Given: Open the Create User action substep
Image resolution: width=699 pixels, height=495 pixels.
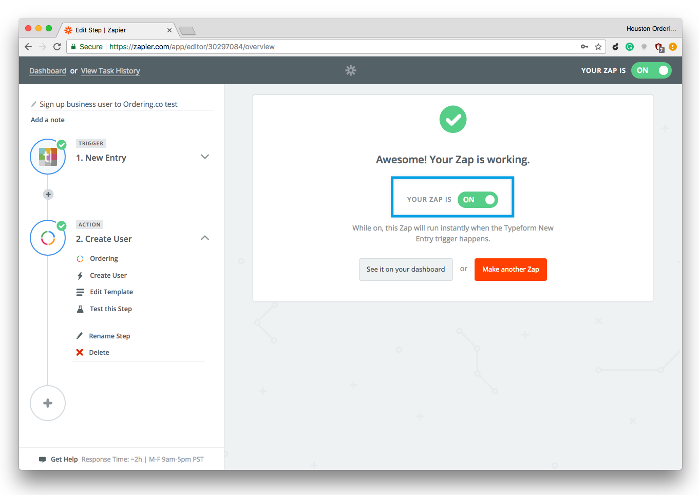Looking at the screenshot, I should [108, 276].
